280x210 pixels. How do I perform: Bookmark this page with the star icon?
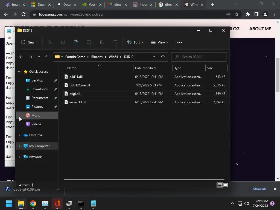(237, 14)
